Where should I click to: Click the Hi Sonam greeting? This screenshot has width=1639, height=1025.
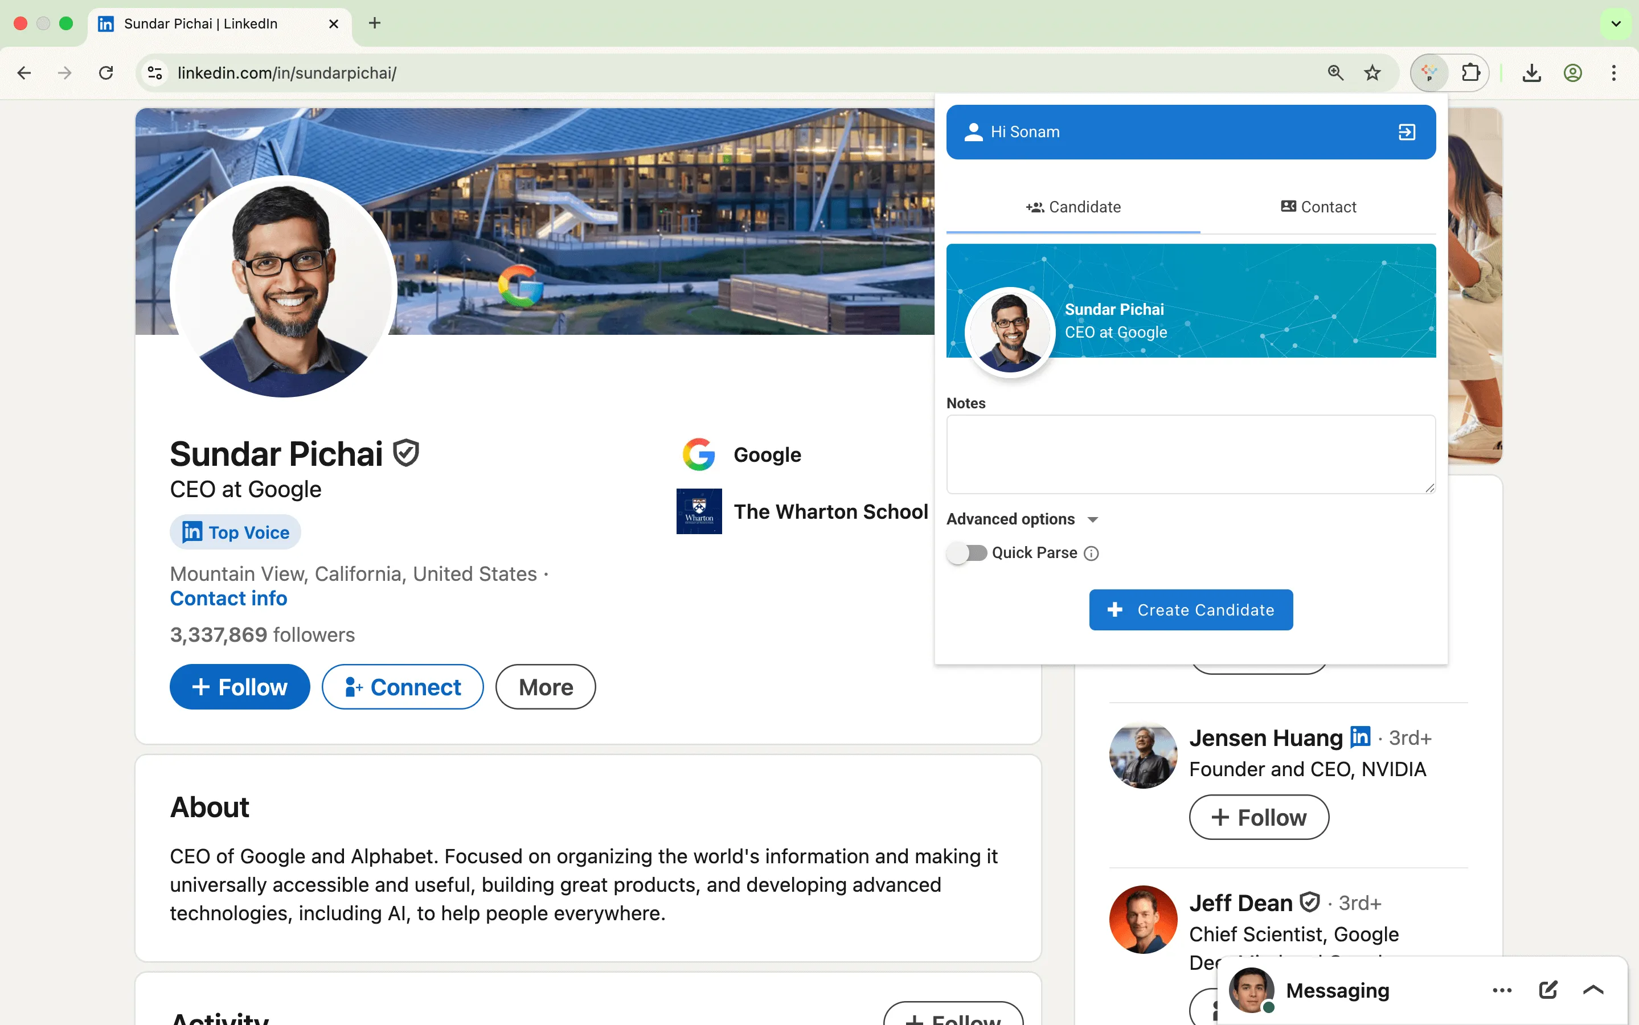click(1025, 132)
